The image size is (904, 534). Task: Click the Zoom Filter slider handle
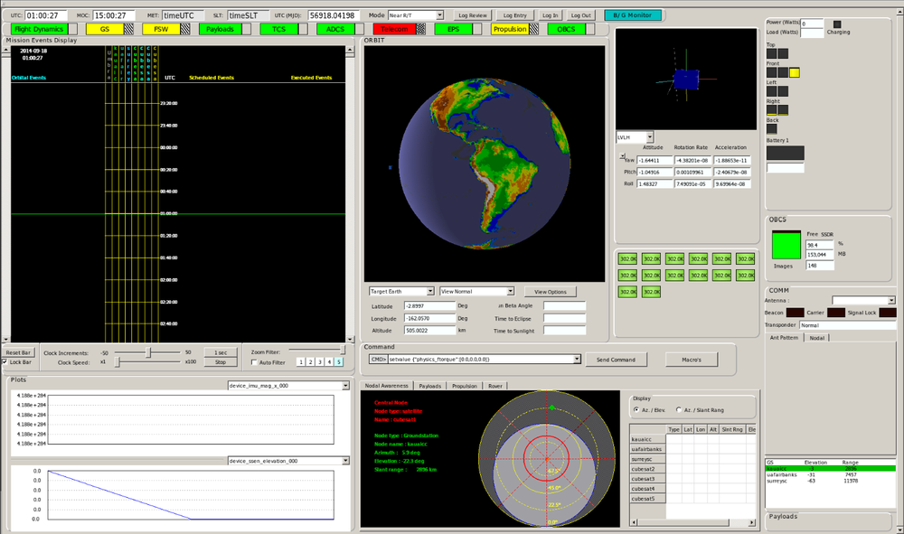pyautogui.click(x=343, y=351)
